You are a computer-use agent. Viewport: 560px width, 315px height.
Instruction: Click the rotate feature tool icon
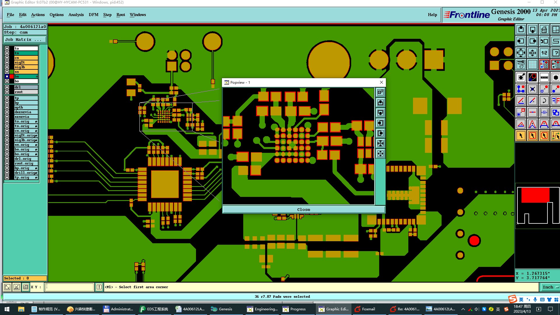pos(544,101)
